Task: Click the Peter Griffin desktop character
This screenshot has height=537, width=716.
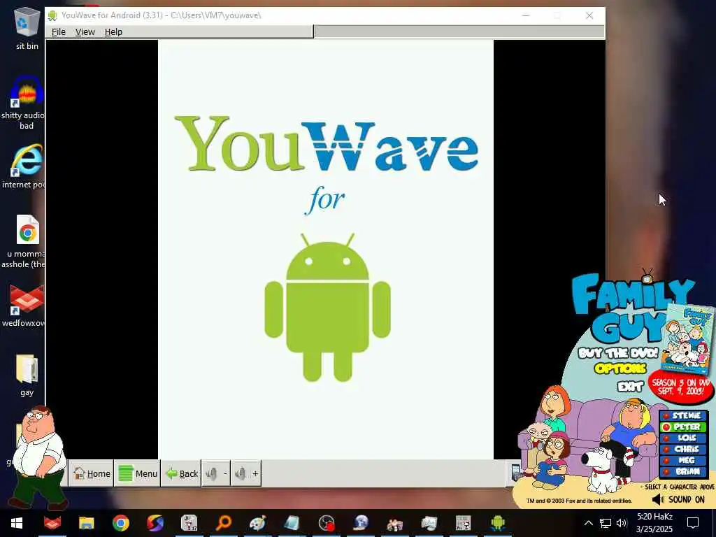Action: (x=39, y=457)
